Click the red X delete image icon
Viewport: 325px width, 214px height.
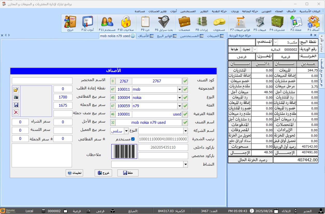(x=16, y=112)
